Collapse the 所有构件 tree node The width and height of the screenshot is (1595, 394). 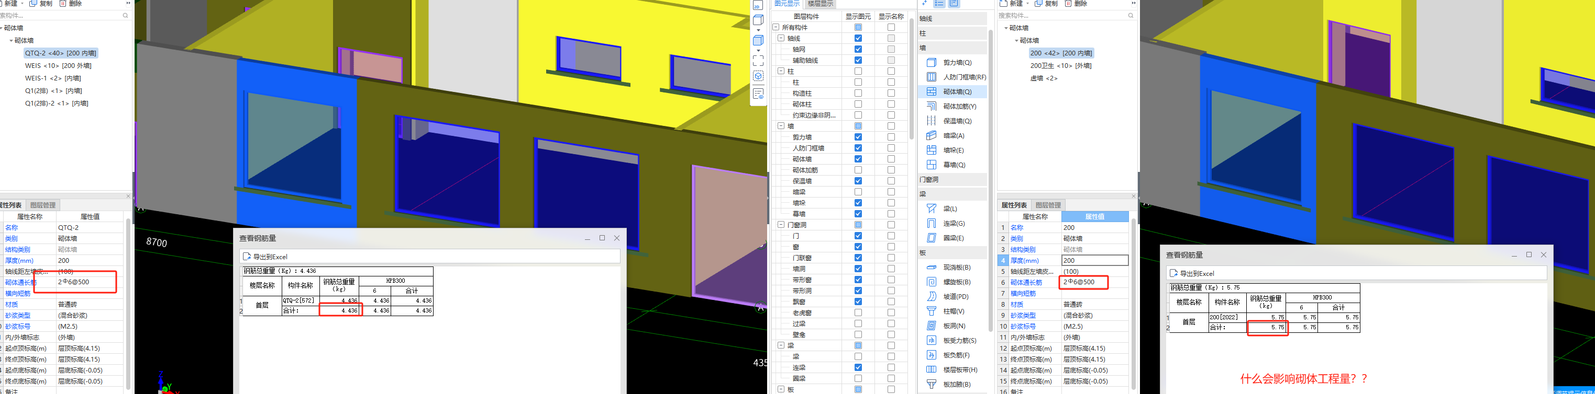click(776, 27)
